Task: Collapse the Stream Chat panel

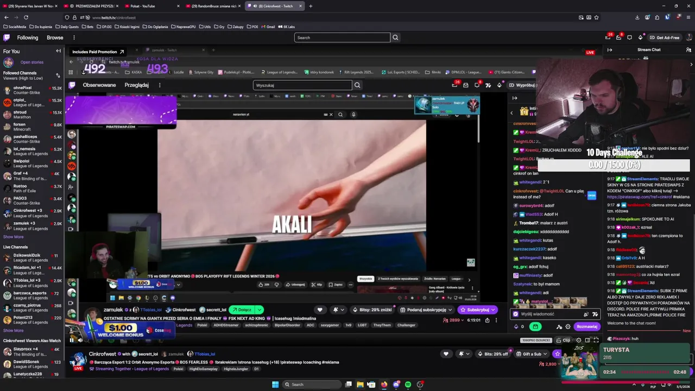Action: pos(609,50)
